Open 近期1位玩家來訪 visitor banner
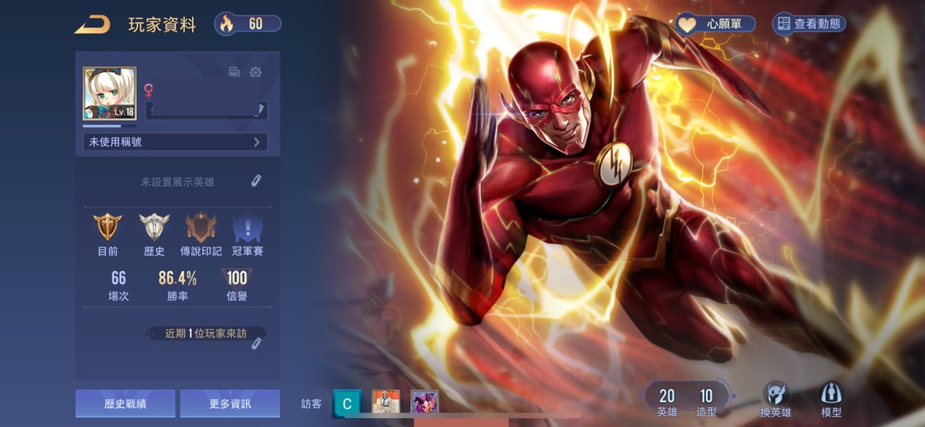This screenshot has height=427, width=925. coord(205,333)
